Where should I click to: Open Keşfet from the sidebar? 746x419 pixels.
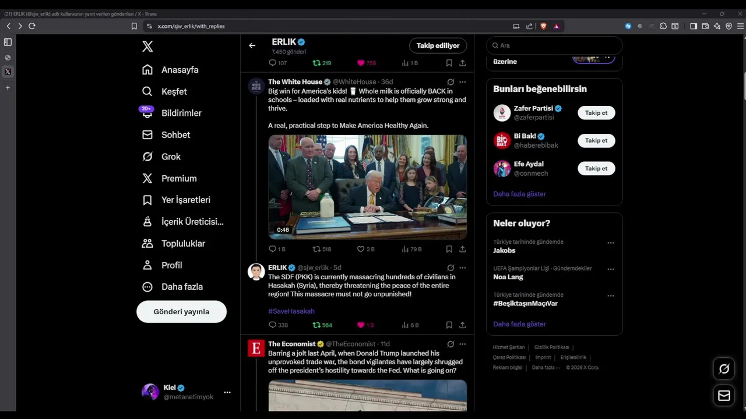[164, 91]
